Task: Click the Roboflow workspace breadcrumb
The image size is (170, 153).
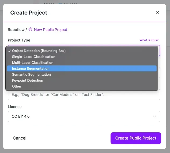Action: pos(16,30)
